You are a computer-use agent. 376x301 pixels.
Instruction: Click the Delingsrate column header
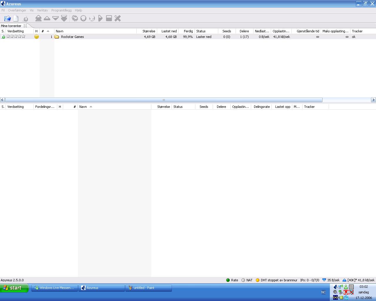(261, 107)
